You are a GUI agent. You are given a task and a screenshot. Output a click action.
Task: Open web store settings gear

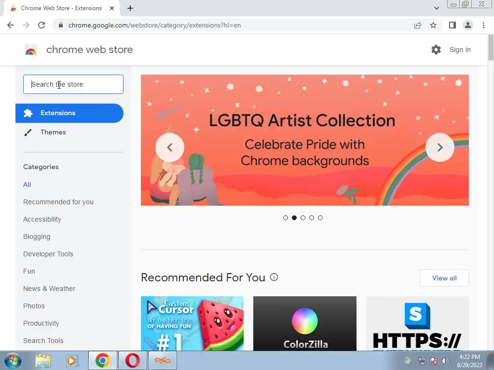[436, 50]
